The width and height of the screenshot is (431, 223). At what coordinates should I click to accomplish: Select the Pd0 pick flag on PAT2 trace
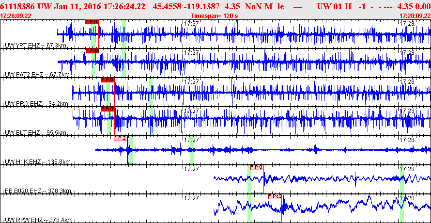click(x=92, y=50)
